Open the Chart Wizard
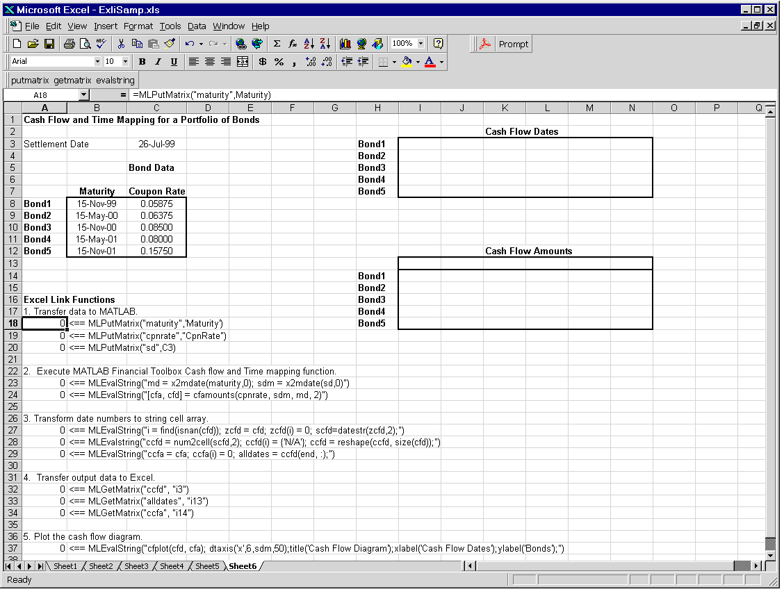Viewport: 784px width, 603px height. [x=345, y=44]
